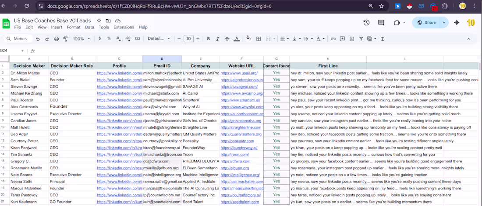Bookmark this page in browser
The width and height of the screenshot is (482, 206).
[381, 6]
